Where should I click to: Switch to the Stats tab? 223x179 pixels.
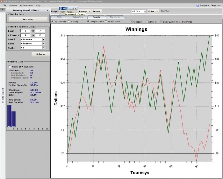(x=60, y=17)
